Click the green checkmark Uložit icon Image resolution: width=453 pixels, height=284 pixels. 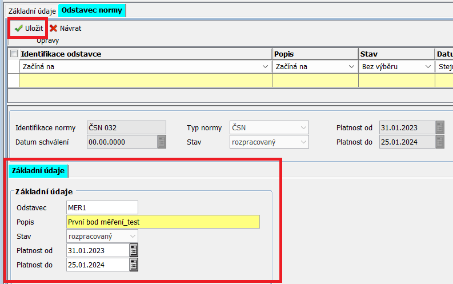pyautogui.click(x=18, y=28)
